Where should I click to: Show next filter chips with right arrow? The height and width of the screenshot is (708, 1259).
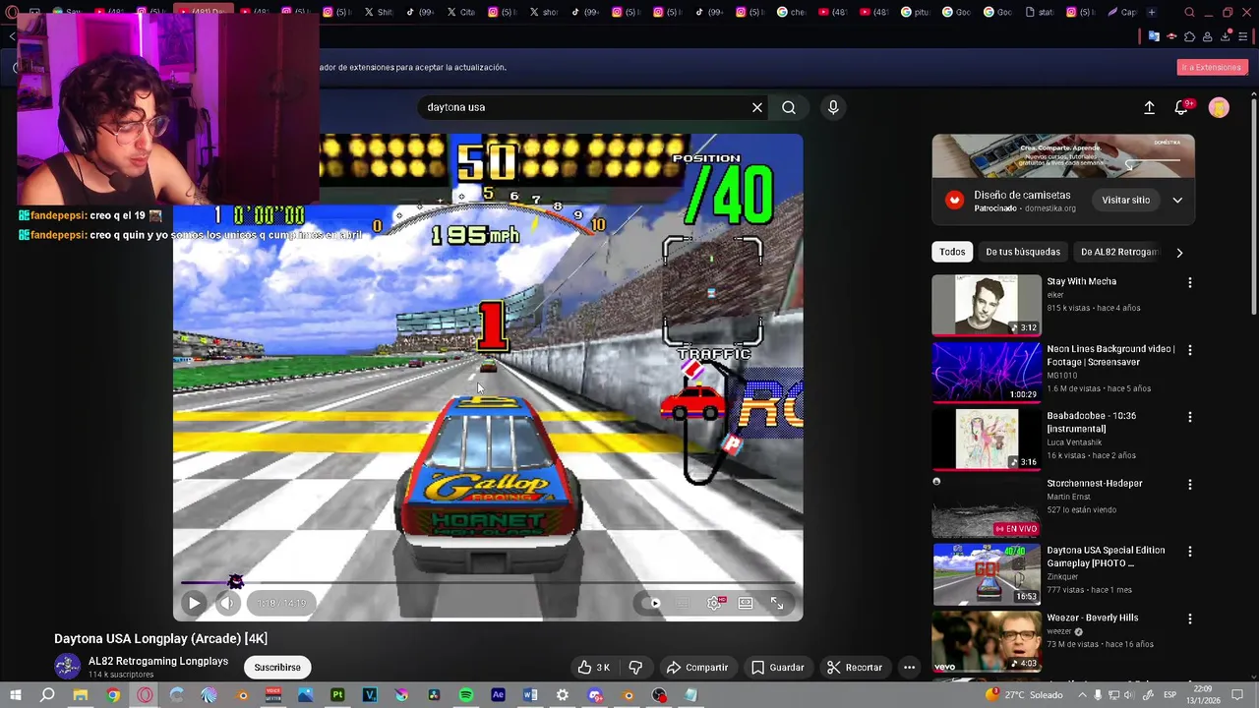pyautogui.click(x=1179, y=252)
